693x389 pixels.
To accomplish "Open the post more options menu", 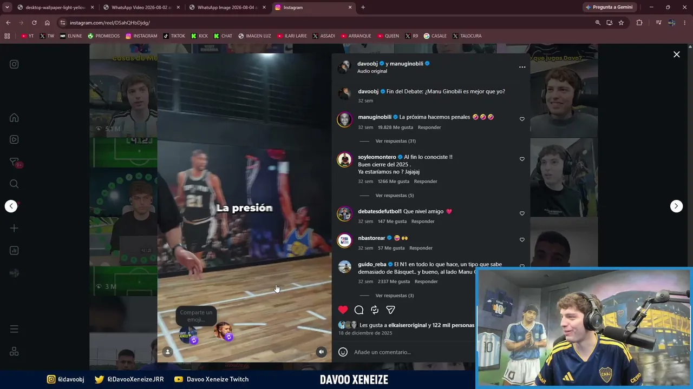I will pyautogui.click(x=522, y=67).
